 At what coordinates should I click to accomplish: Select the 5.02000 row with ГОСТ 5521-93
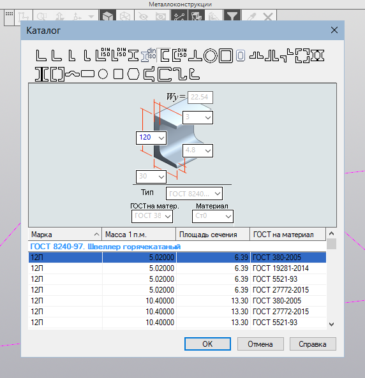click(x=177, y=279)
